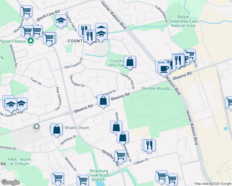Click the front school marker on The Country Way
Image resolution: width=232 pixels, height=186 pixels.
point(11,105)
